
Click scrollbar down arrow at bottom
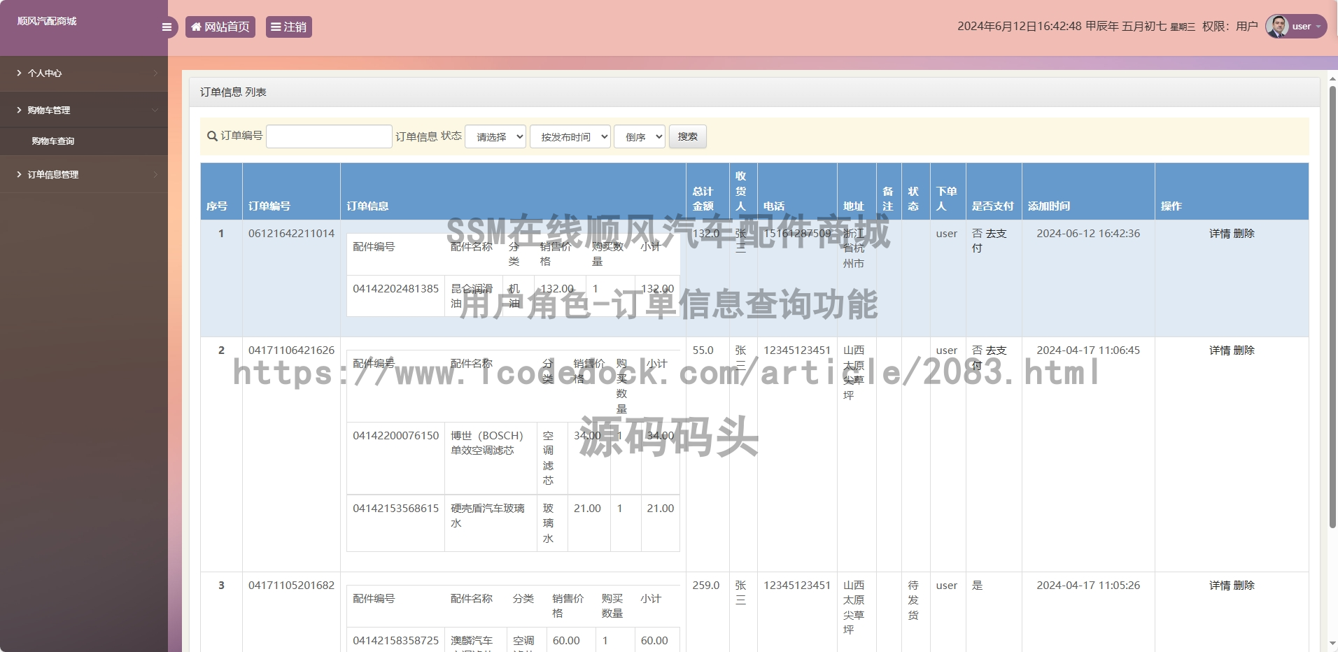pos(1332,644)
